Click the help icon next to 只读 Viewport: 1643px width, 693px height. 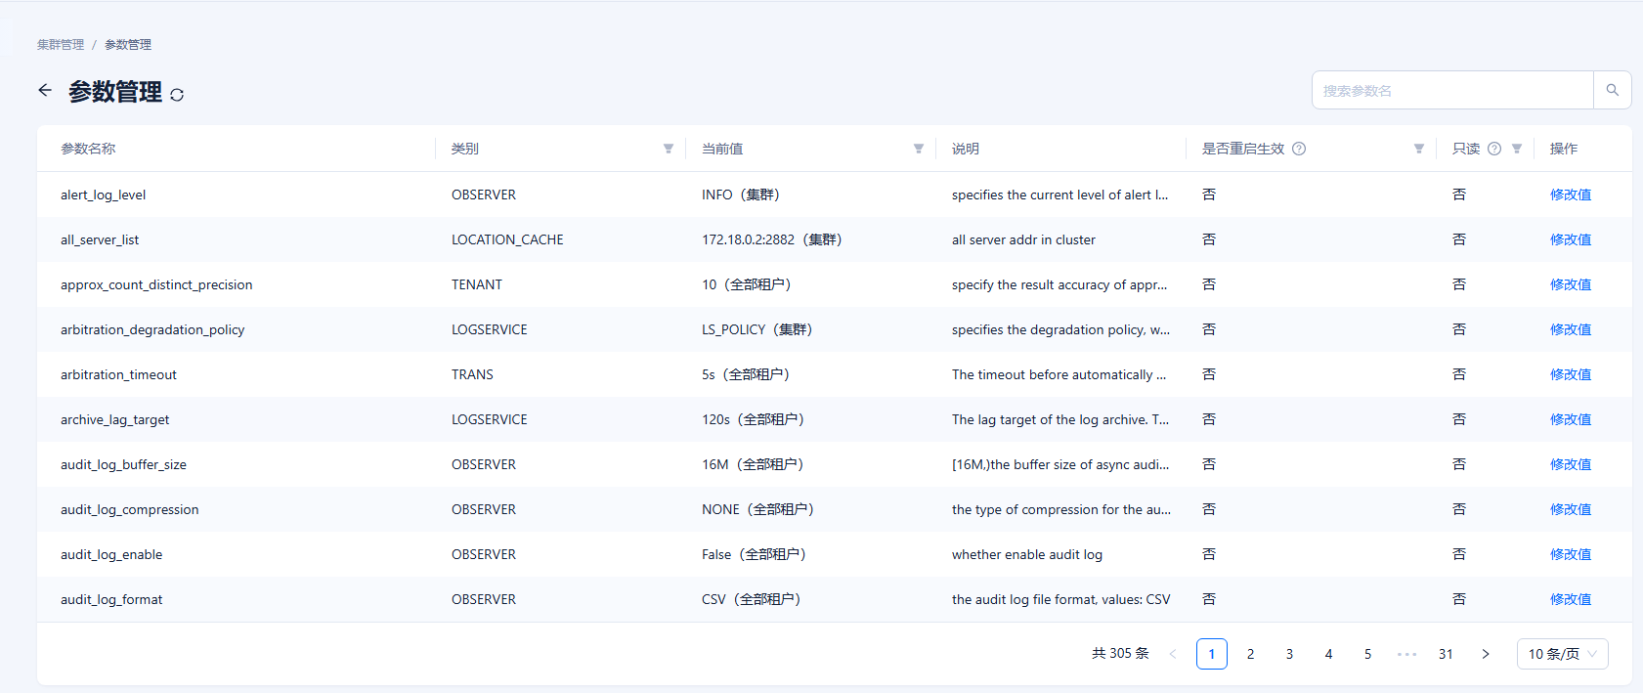(x=1494, y=149)
